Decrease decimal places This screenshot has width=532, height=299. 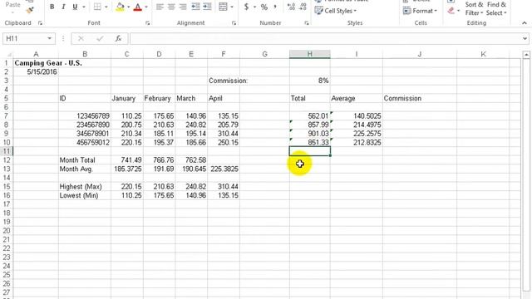[303, 7]
